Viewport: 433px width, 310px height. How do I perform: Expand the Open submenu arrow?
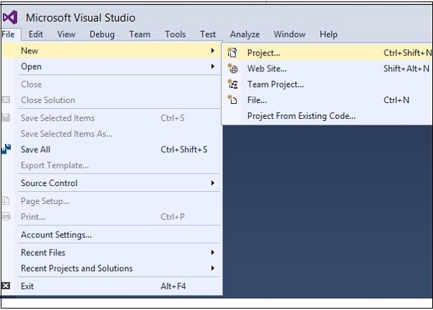coord(213,66)
